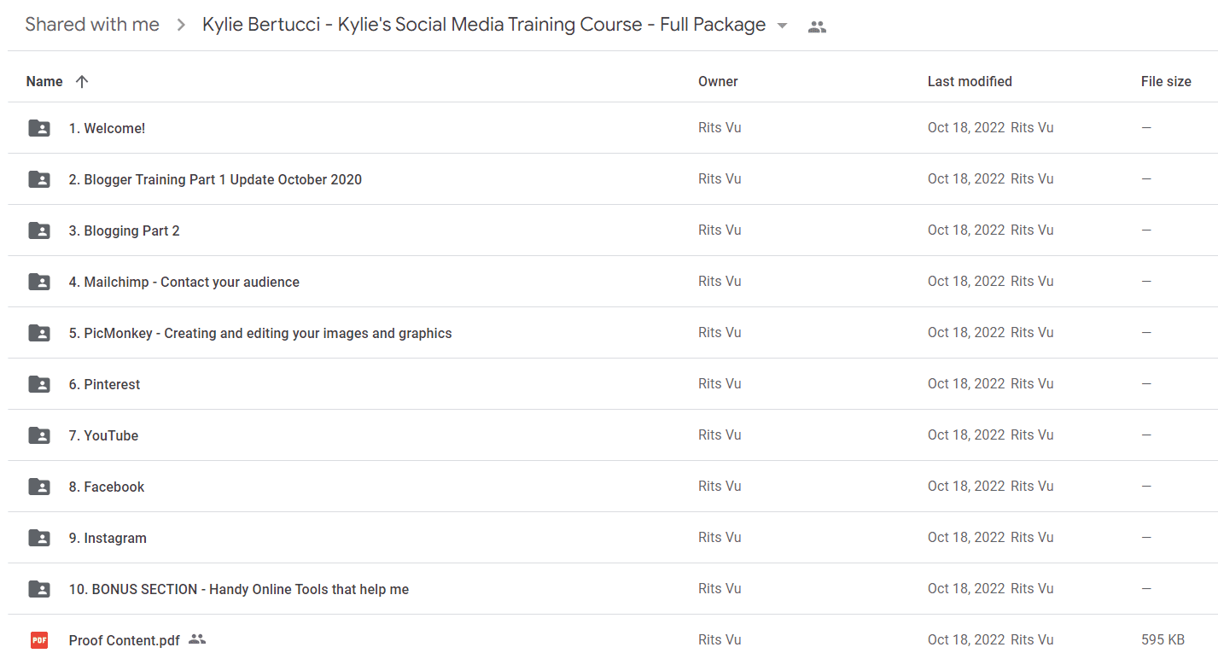Click the folder icon beside 9. Instagram
This screenshot has width=1218, height=659.
click(39, 538)
